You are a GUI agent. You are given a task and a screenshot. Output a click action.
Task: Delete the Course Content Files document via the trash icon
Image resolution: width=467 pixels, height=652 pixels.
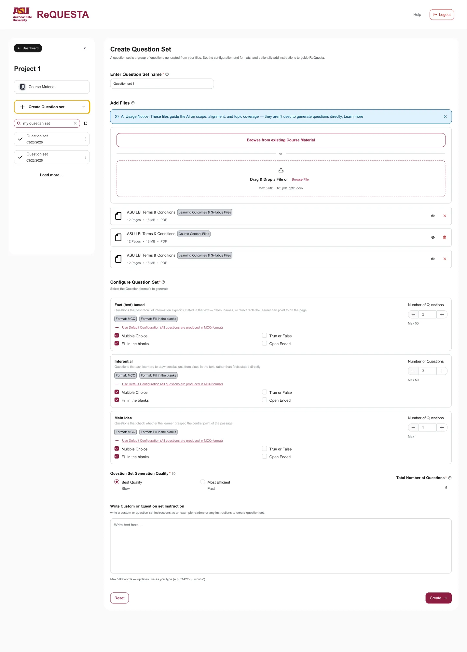tap(445, 237)
